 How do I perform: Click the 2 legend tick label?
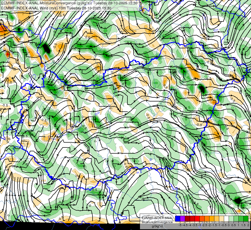(248, 225)
